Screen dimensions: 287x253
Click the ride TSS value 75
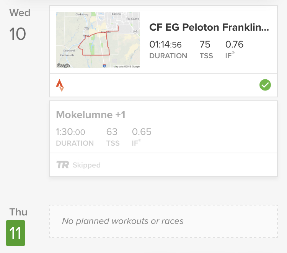click(205, 44)
